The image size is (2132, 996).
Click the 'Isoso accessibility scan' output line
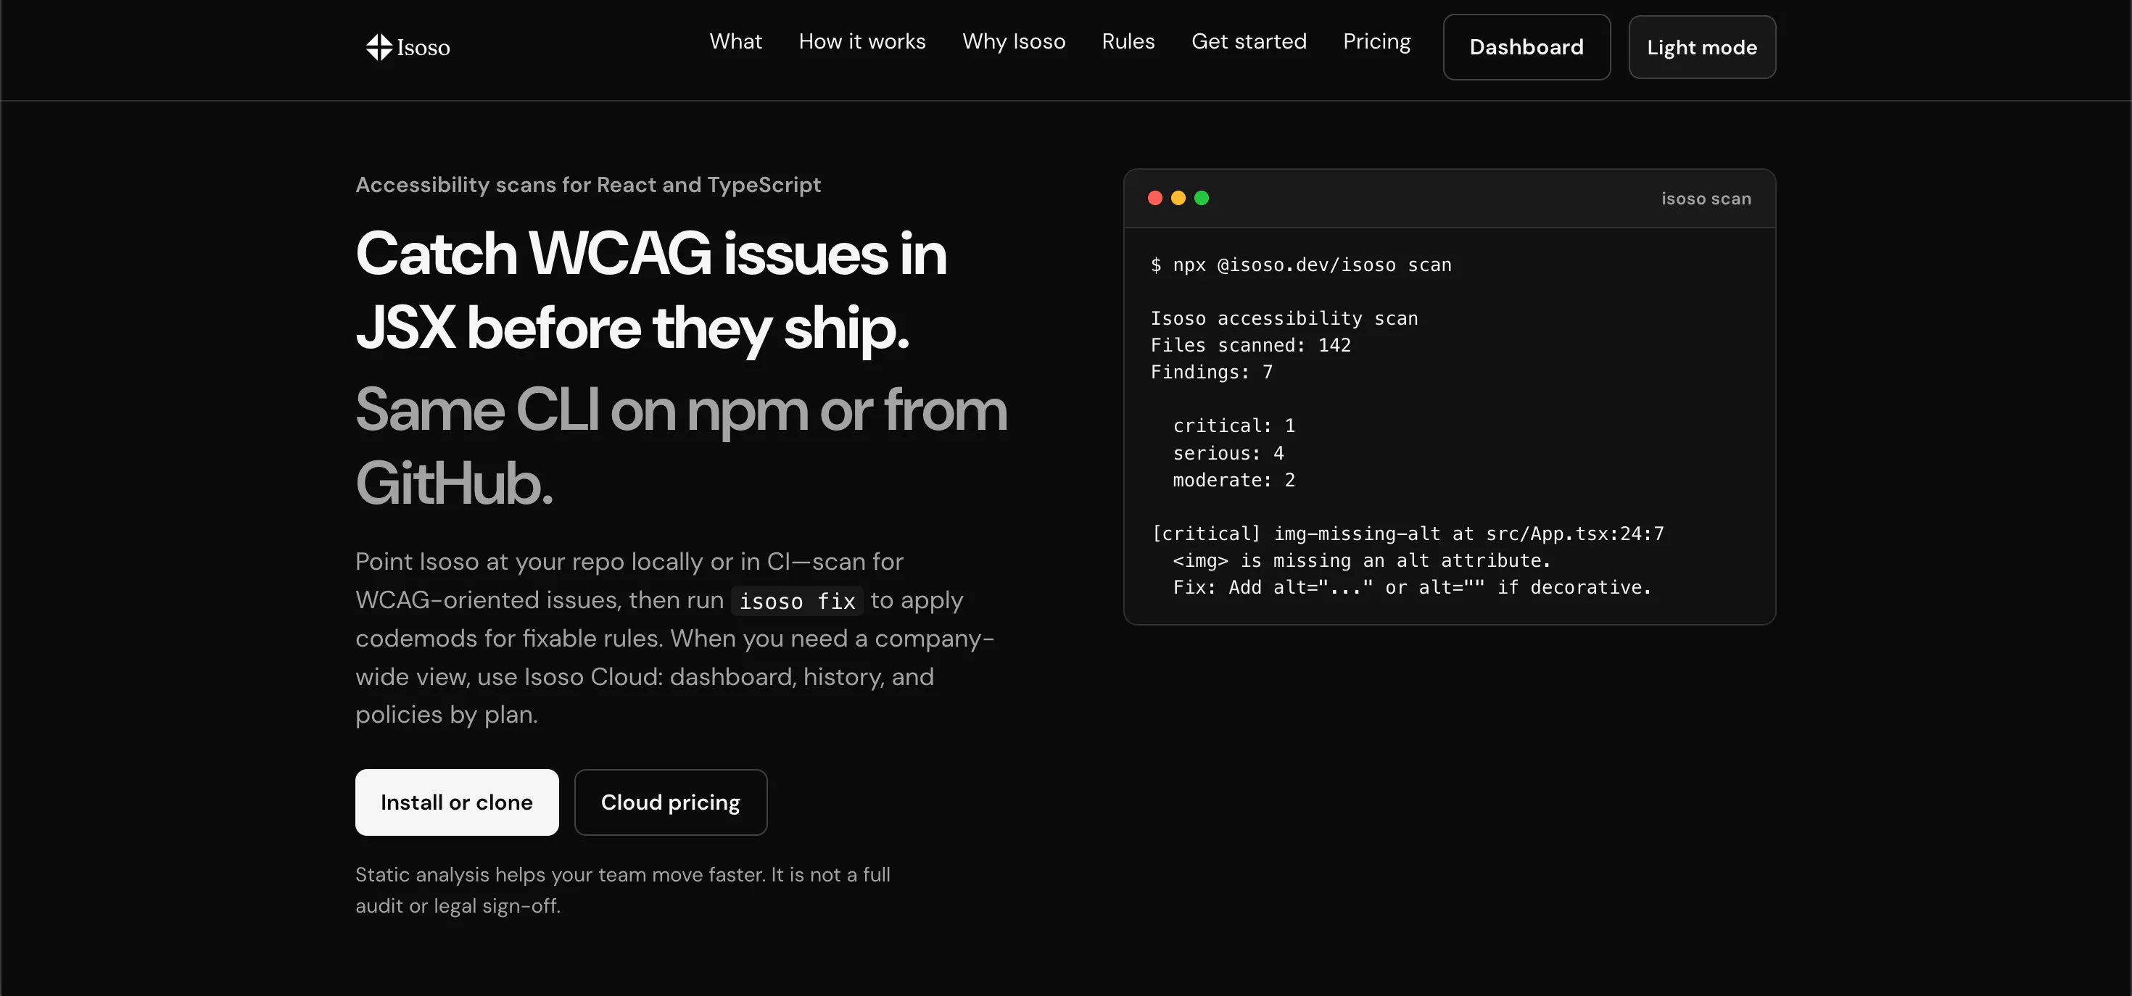tap(1284, 318)
